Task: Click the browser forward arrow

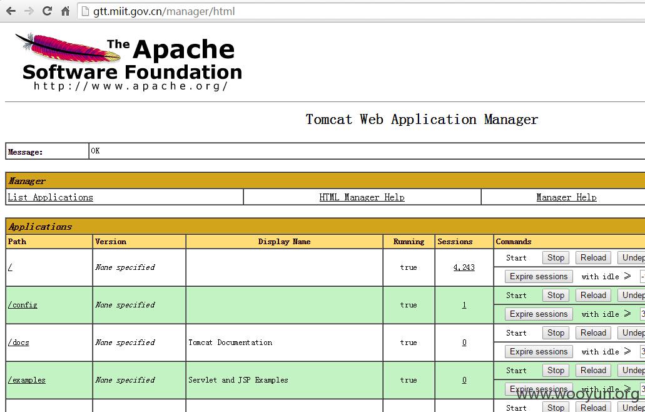Action: [x=29, y=11]
